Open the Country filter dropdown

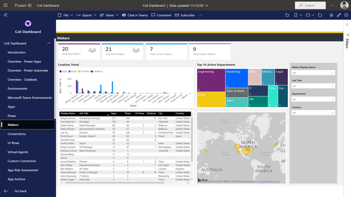click(x=313, y=113)
